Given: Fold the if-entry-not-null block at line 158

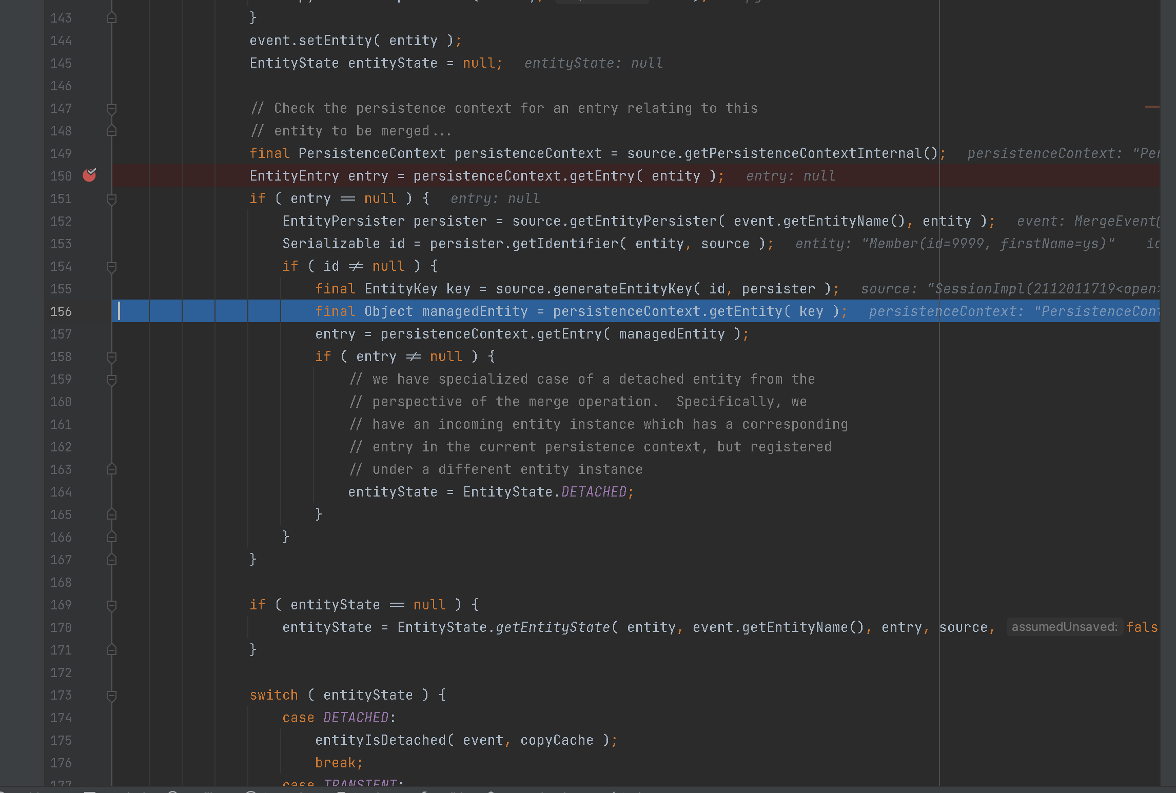Looking at the screenshot, I should coord(111,357).
